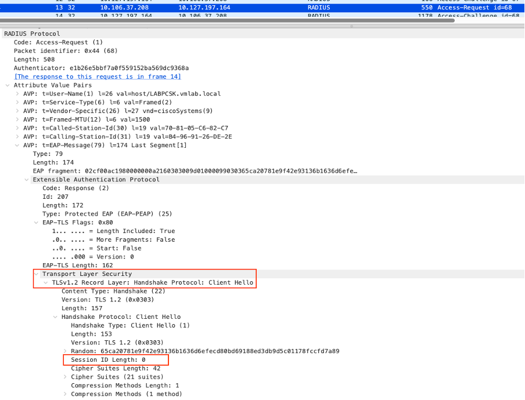Select Code: Response (2) line
The image size is (525, 400).
[x=75, y=188]
